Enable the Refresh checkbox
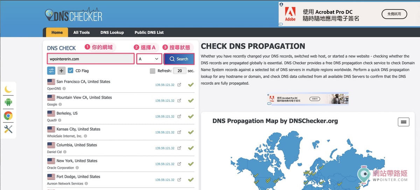420x190 pixels. click(152, 71)
